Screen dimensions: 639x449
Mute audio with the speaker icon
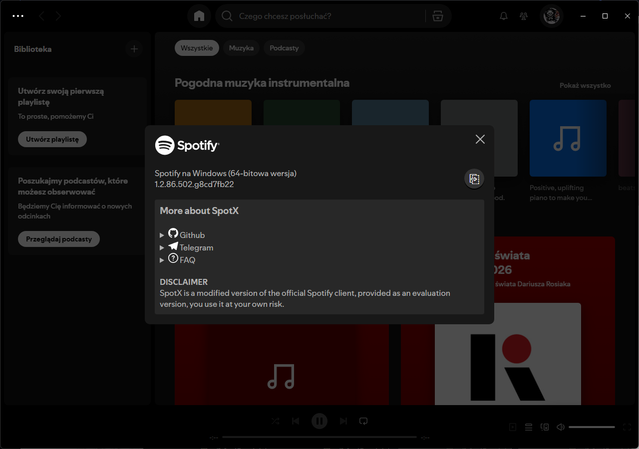pyautogui.click(x=561, y=427)
